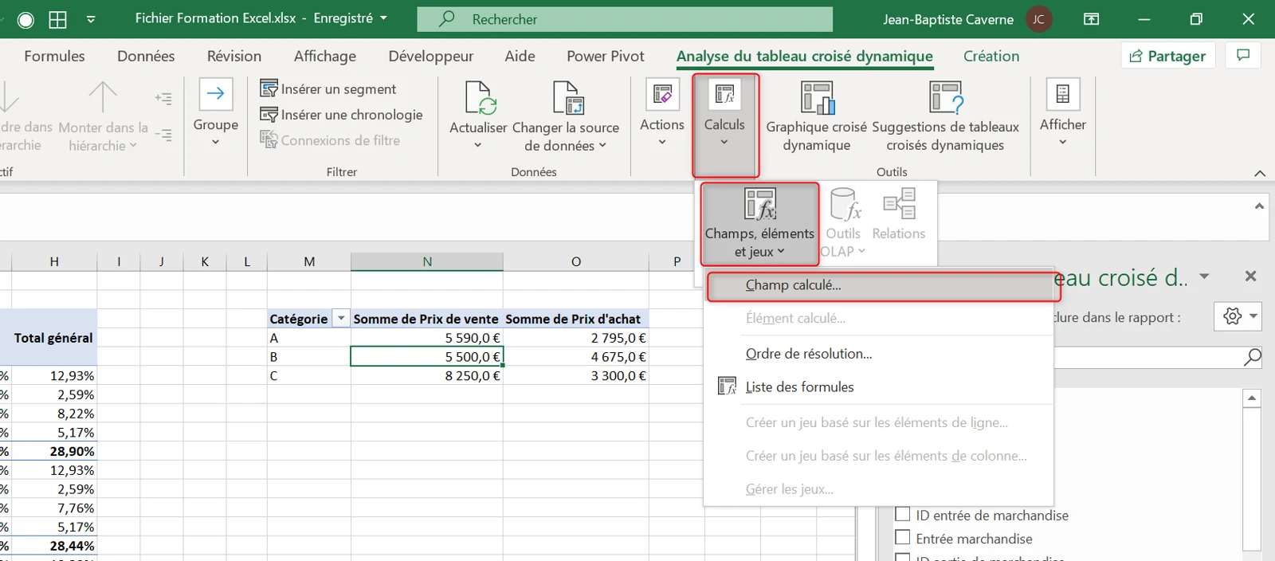Click the Partager button
Viewport: 1275px width, 561px height.
pyautogui.click(x=1168, y=56)
